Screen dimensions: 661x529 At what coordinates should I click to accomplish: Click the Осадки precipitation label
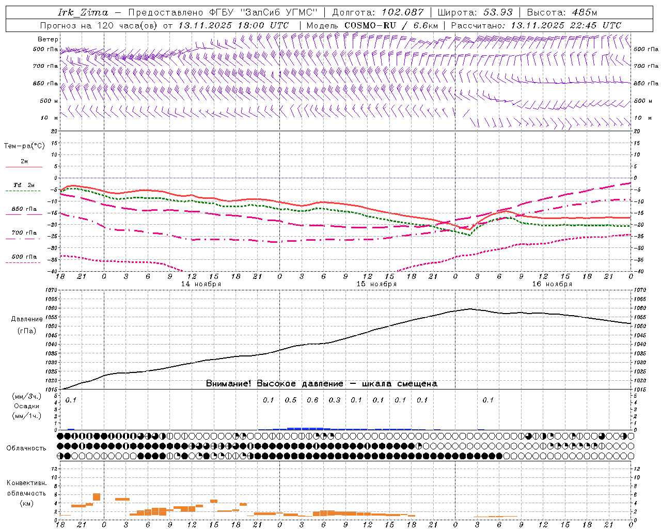tap(26, 406)
